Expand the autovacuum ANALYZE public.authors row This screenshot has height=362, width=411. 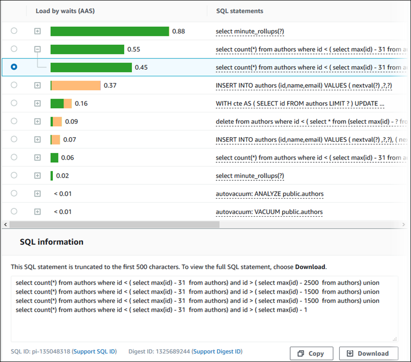pyautogui.click(x=37, y=194)
